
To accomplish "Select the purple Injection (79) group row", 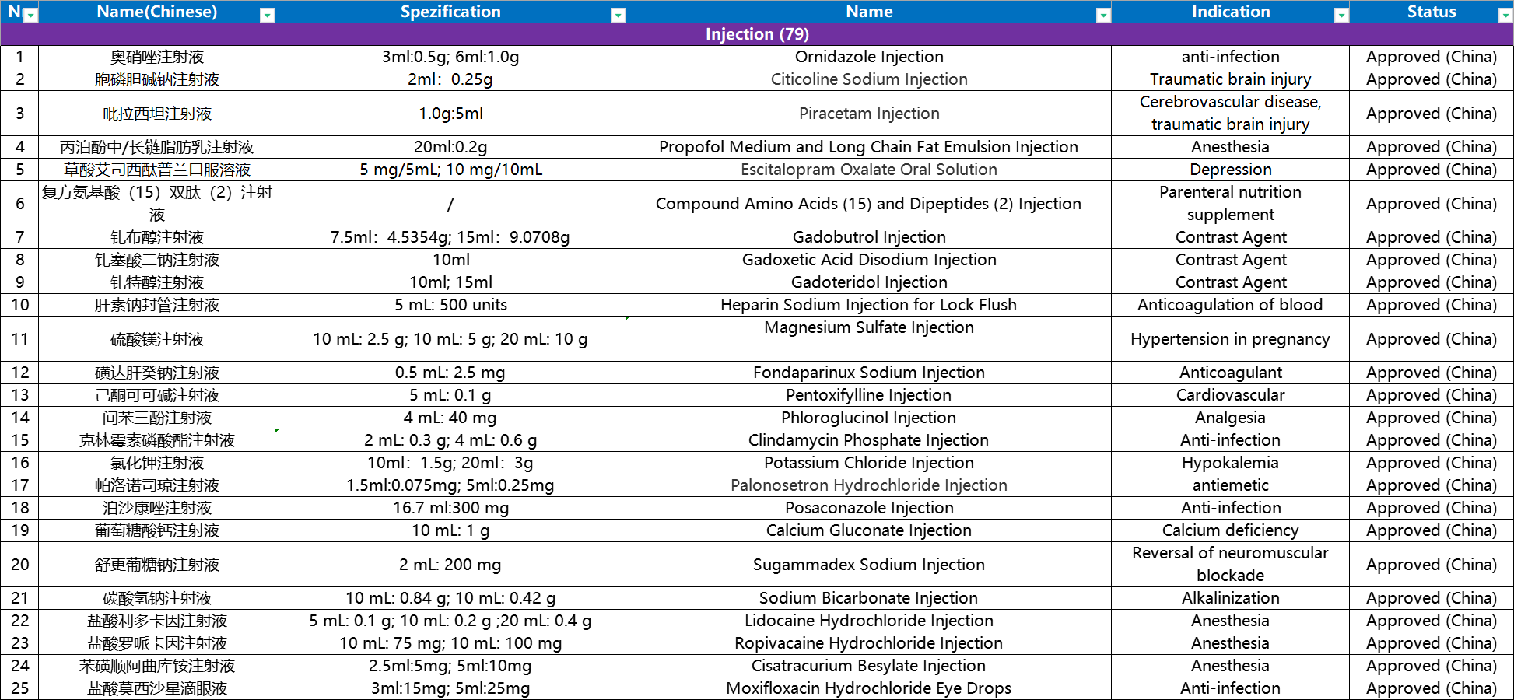I will 756,34.
